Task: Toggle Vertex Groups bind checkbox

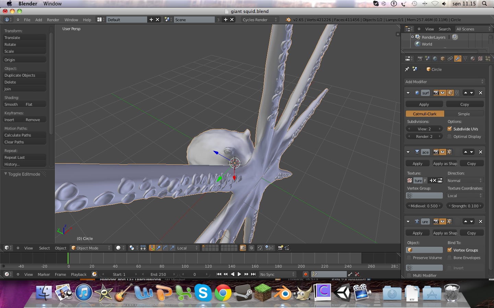Action: pyautogui.click(x=449, y=250)
